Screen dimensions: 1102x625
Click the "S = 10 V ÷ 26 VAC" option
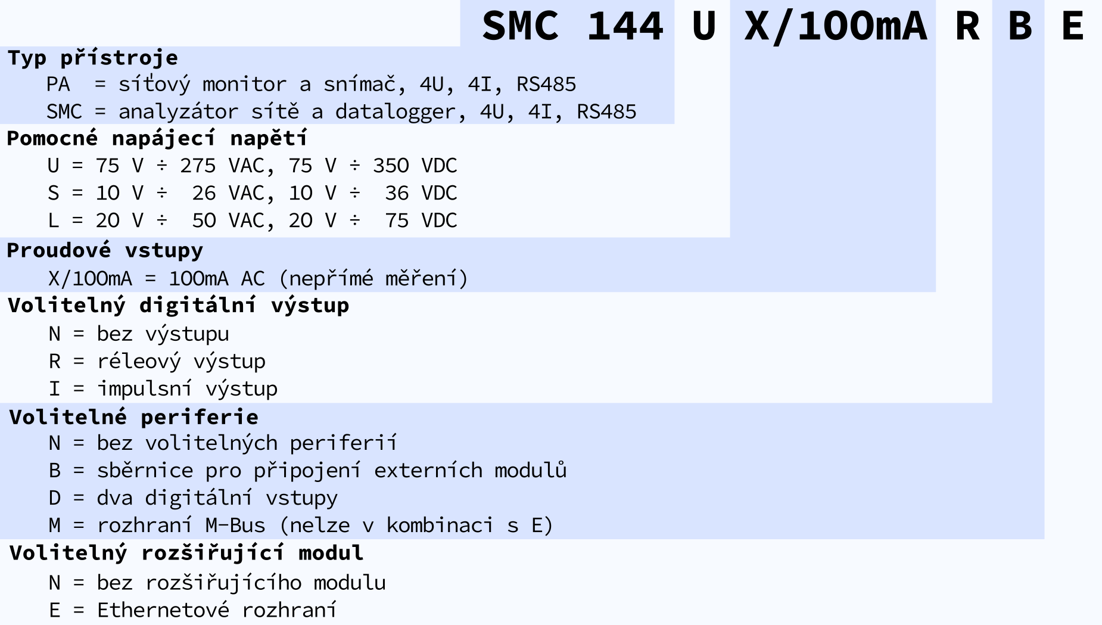252,193
